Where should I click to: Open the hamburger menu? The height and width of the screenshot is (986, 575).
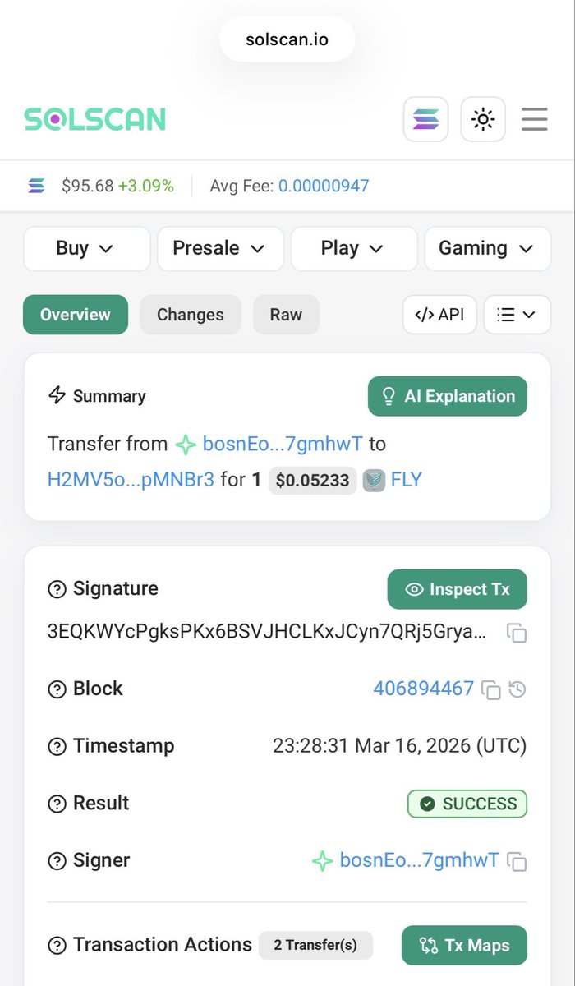(535, 120)
